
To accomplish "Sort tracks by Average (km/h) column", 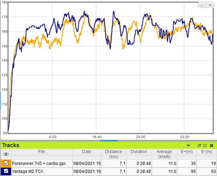I will 164,154.
